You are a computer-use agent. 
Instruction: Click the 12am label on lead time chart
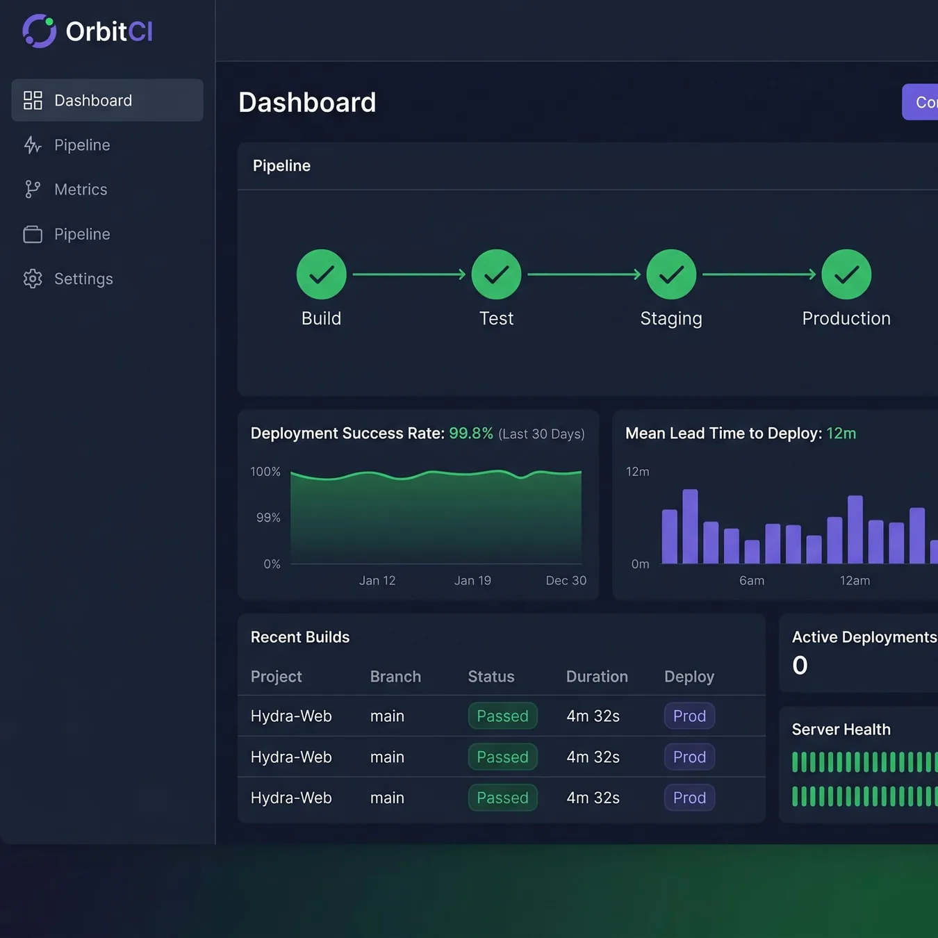pyautogui.click(x=855, y=581)
